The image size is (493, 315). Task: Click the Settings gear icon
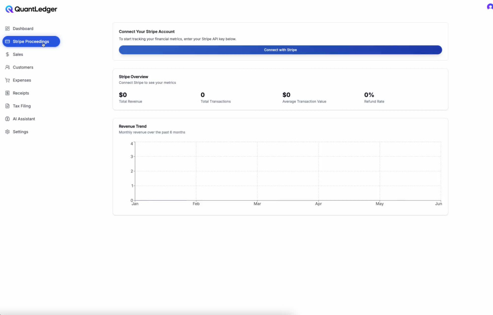pos(7,132)
